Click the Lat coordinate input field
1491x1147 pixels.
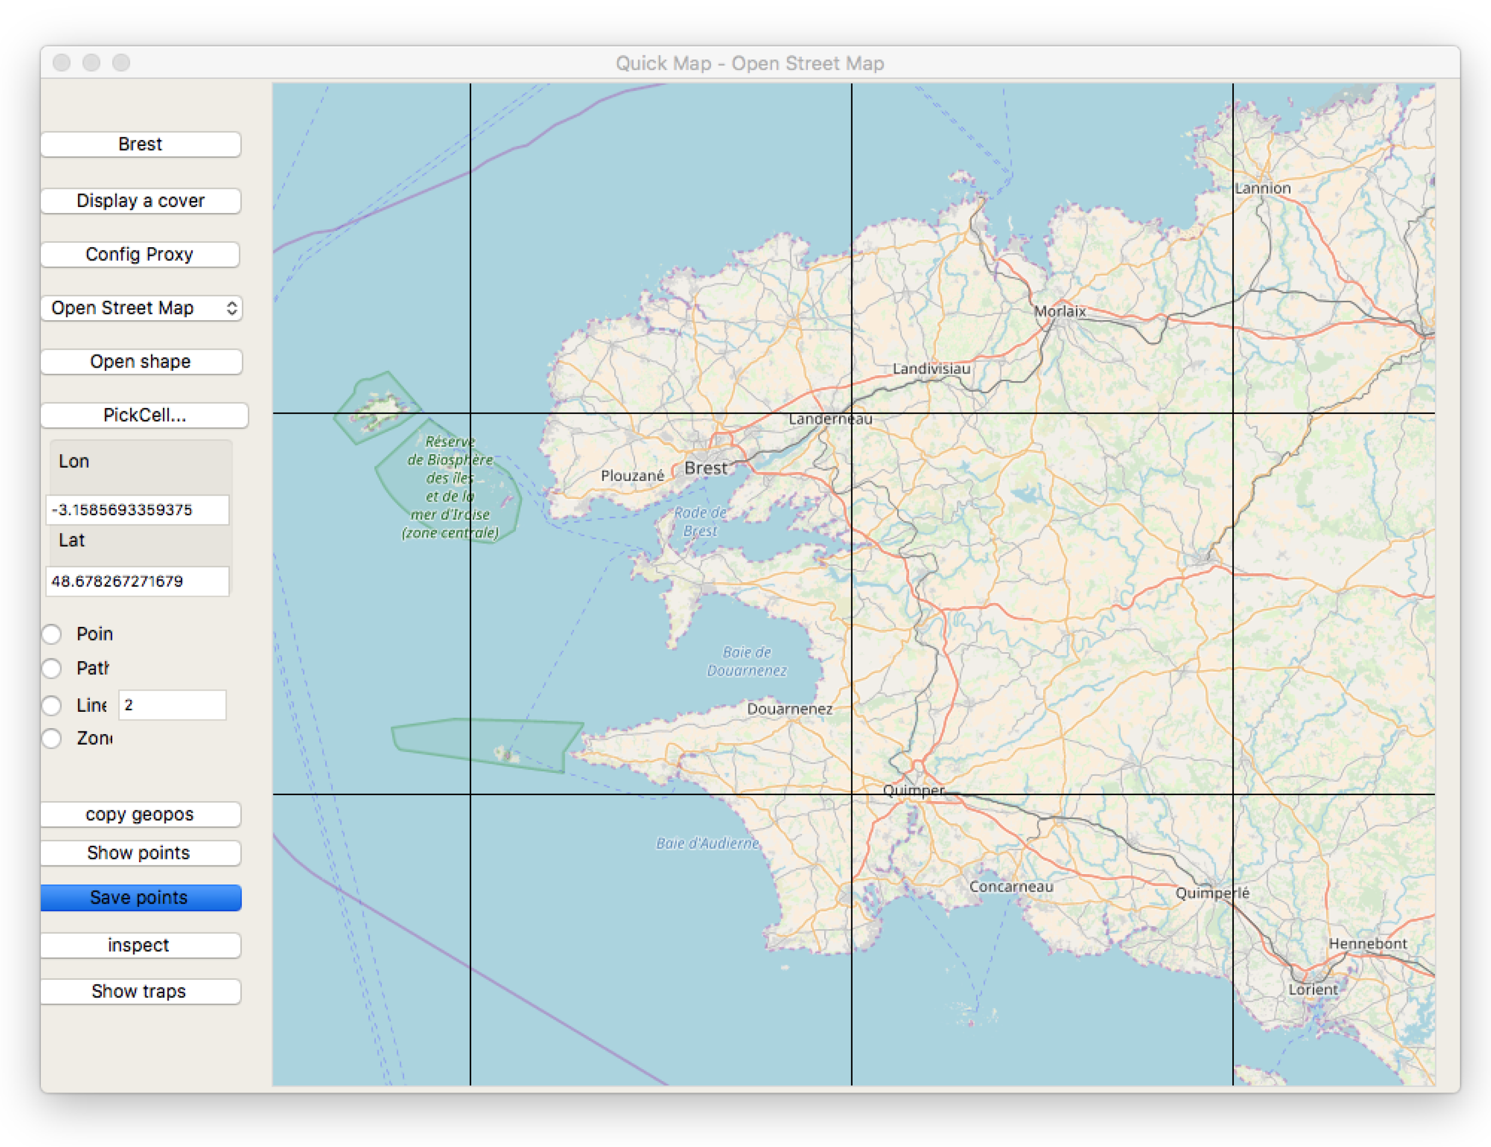[137, 581]
